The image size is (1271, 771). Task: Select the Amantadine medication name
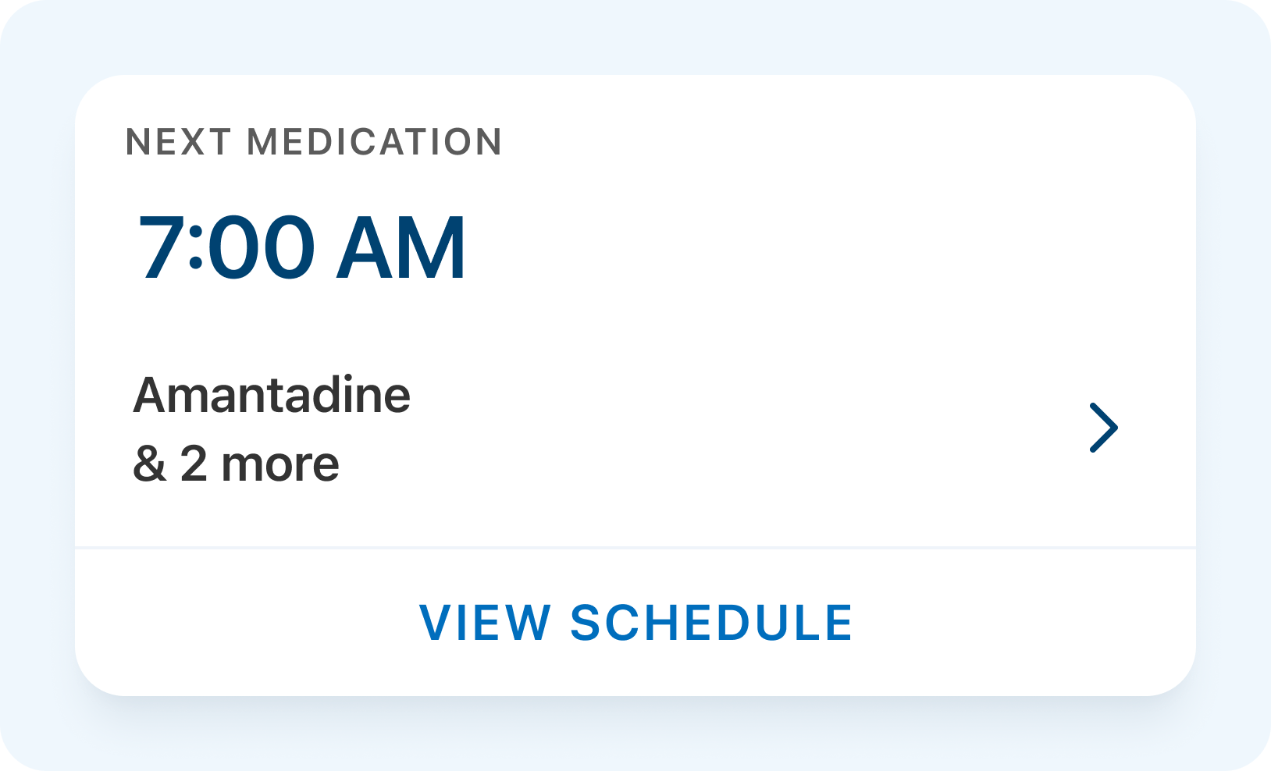click(272, 395)
